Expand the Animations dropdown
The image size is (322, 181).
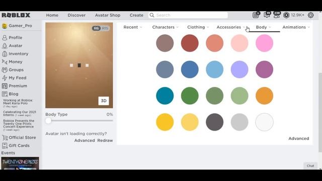click(296, 27)
